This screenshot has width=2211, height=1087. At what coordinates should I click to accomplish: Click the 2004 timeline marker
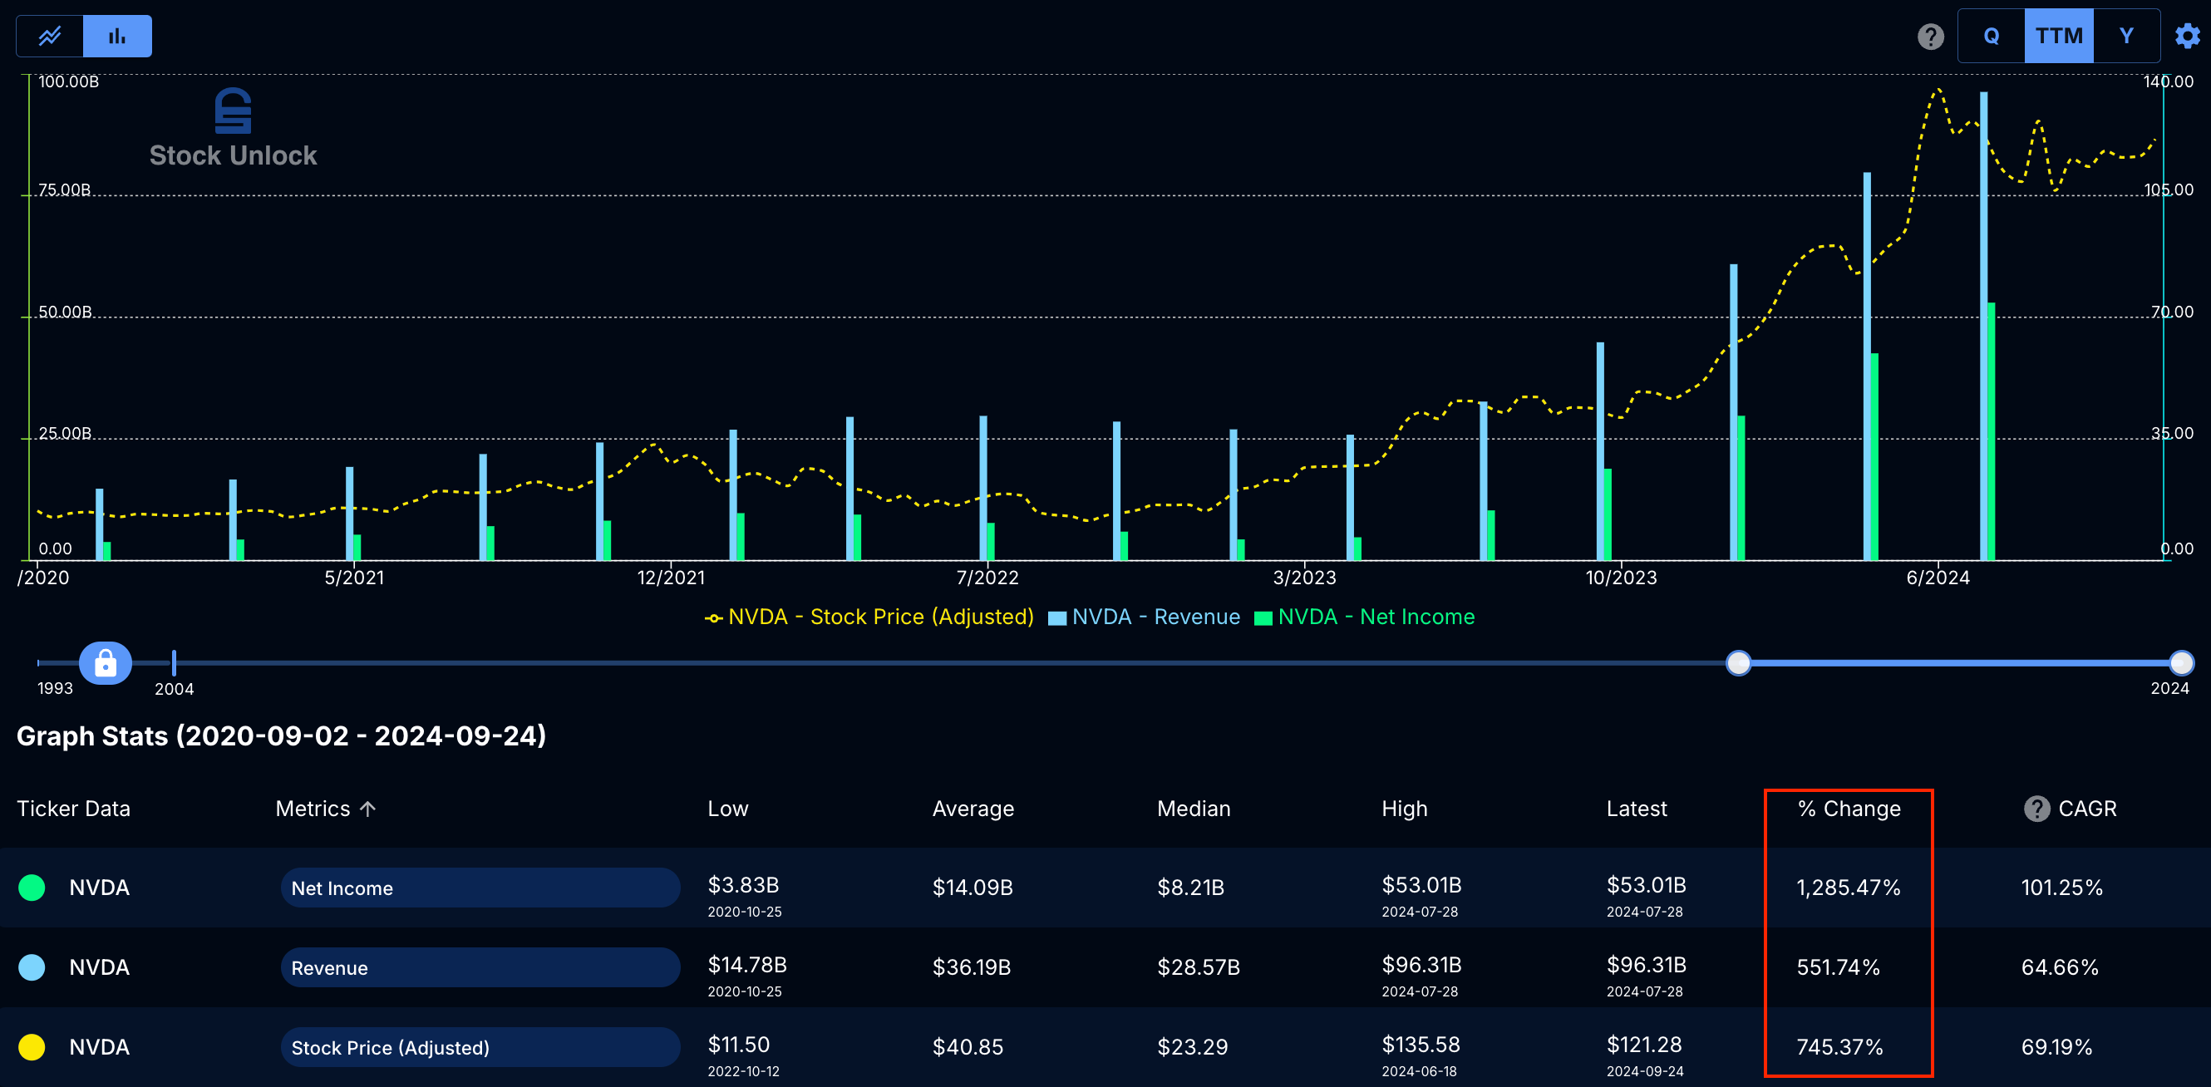[x=175, y=663]
